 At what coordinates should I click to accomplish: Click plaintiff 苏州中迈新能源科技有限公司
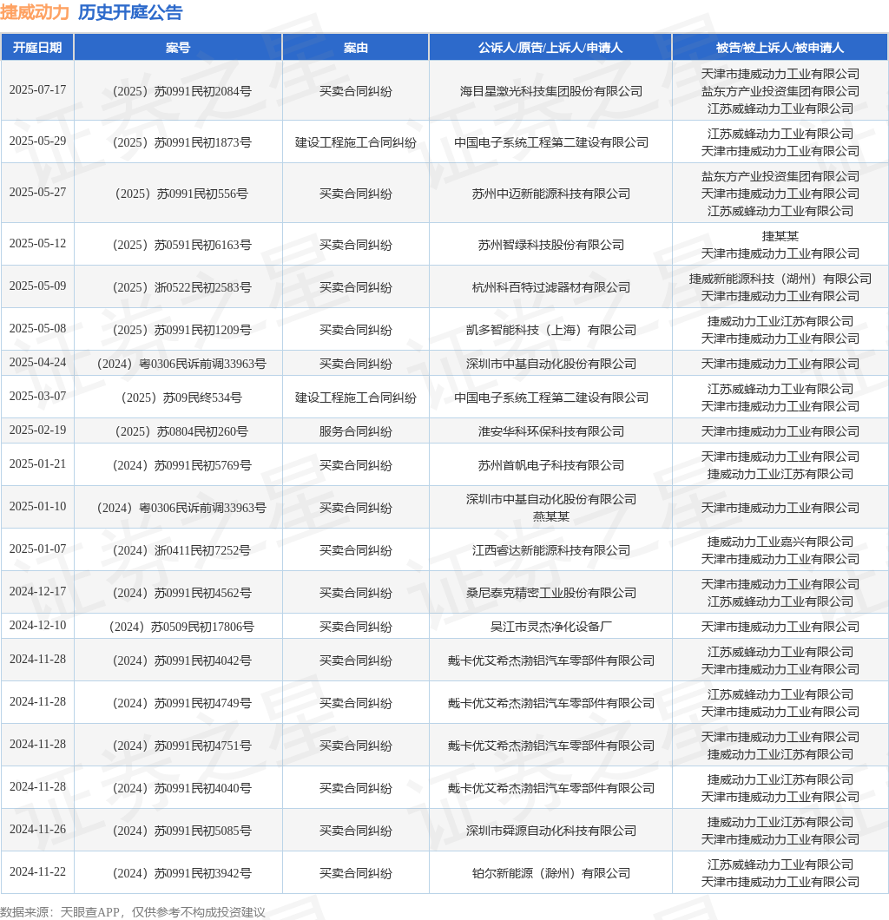click(550, 193)
